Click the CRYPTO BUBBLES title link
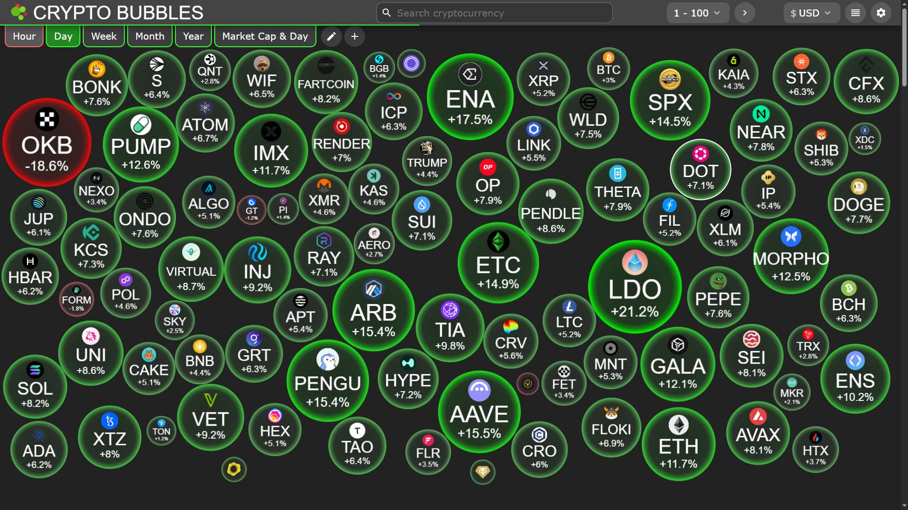908x510 pixels. pos(118,13)
